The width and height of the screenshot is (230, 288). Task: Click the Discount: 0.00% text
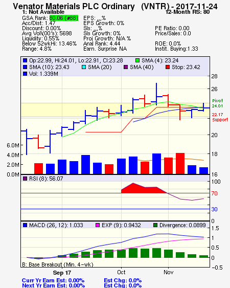tap(41, 28)
